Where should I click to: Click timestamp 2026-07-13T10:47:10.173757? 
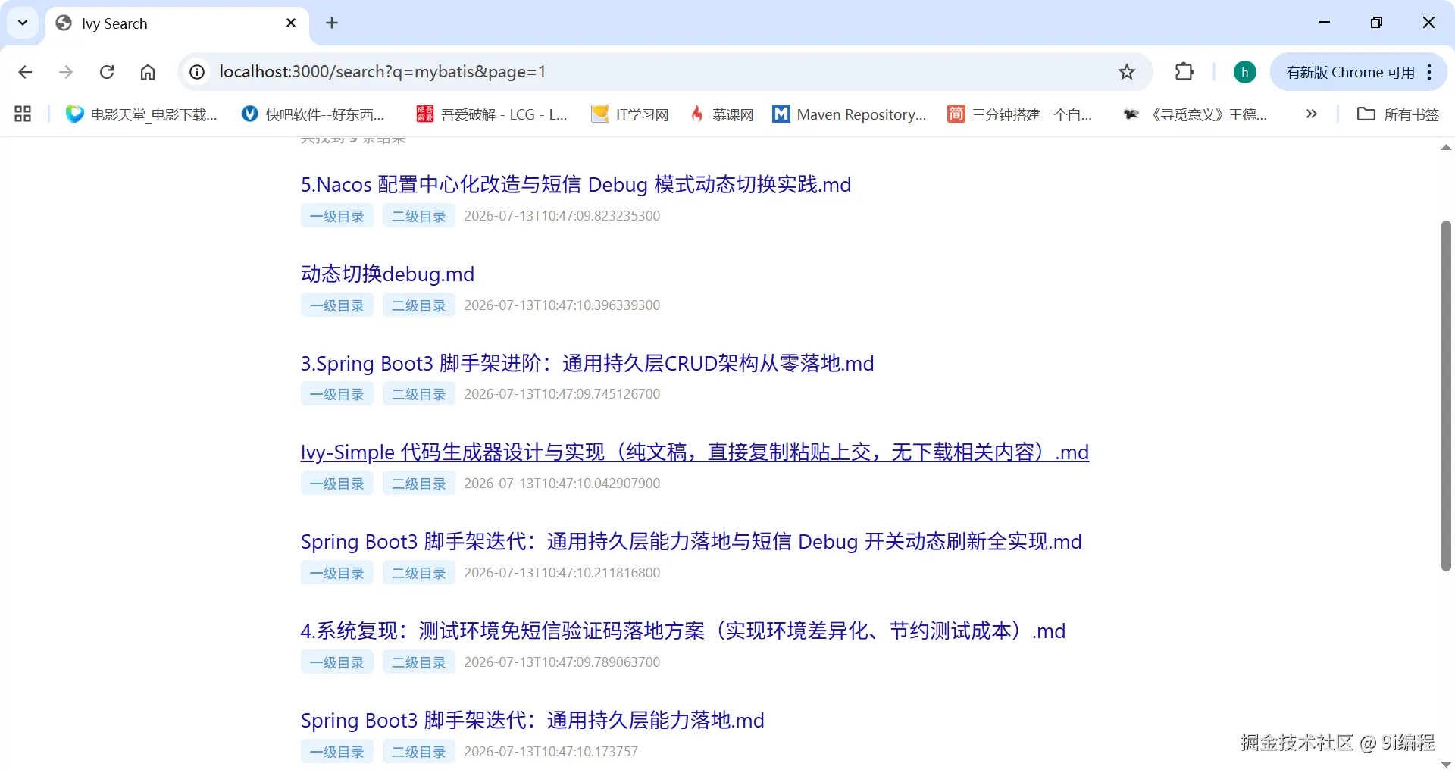click(551, 752)
